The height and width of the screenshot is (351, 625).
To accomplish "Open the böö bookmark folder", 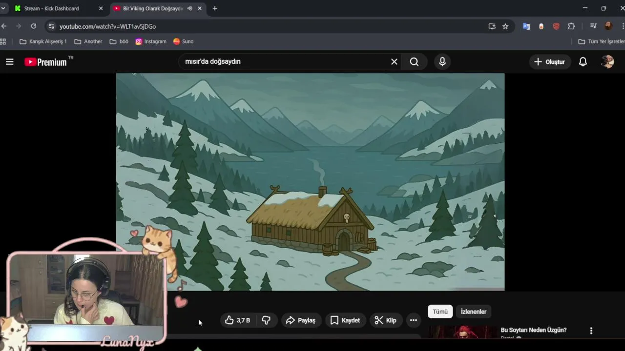I will click(x=119, y=41).
